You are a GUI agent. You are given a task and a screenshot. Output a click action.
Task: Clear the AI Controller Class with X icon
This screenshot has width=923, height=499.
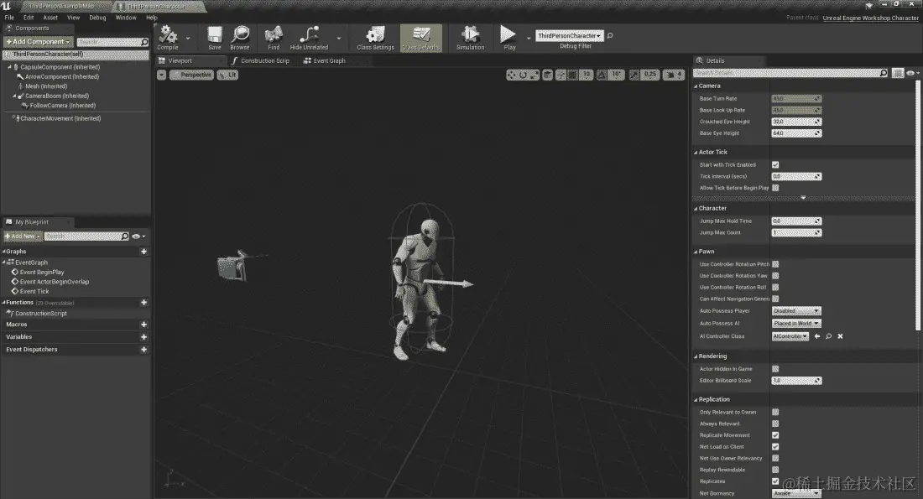840,336
